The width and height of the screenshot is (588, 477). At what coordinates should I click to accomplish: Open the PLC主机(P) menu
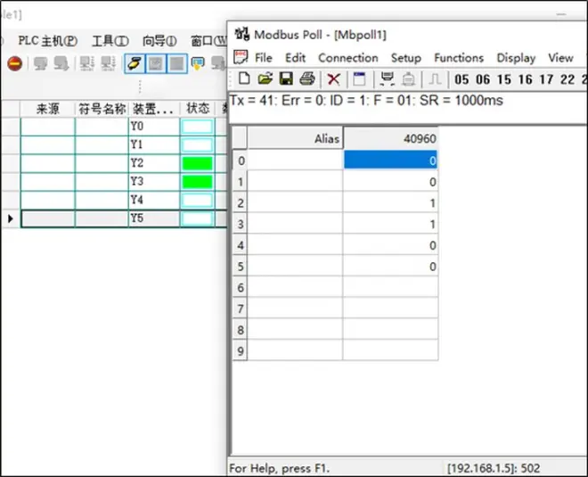[47, 40]
